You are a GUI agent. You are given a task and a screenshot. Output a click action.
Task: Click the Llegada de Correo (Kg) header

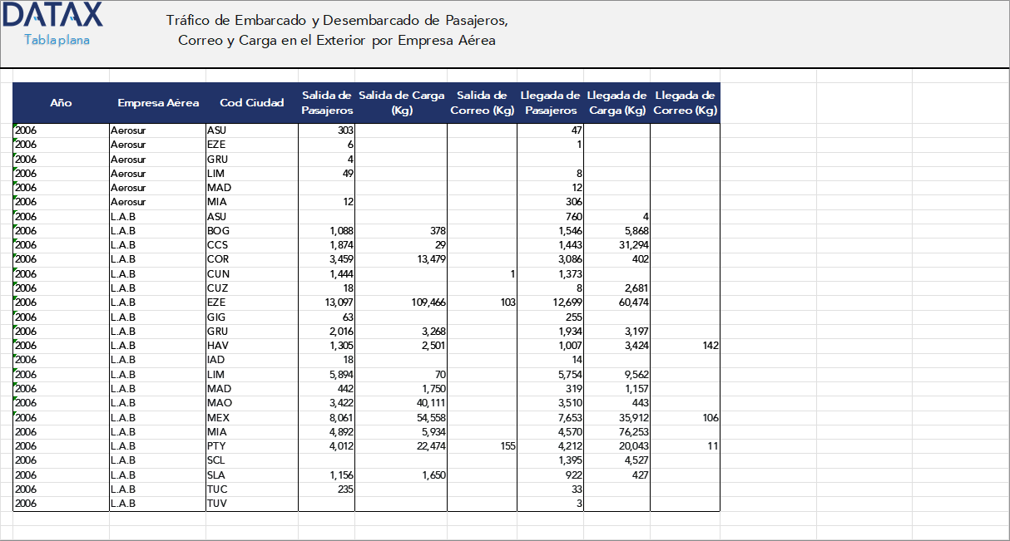point(685,102)
